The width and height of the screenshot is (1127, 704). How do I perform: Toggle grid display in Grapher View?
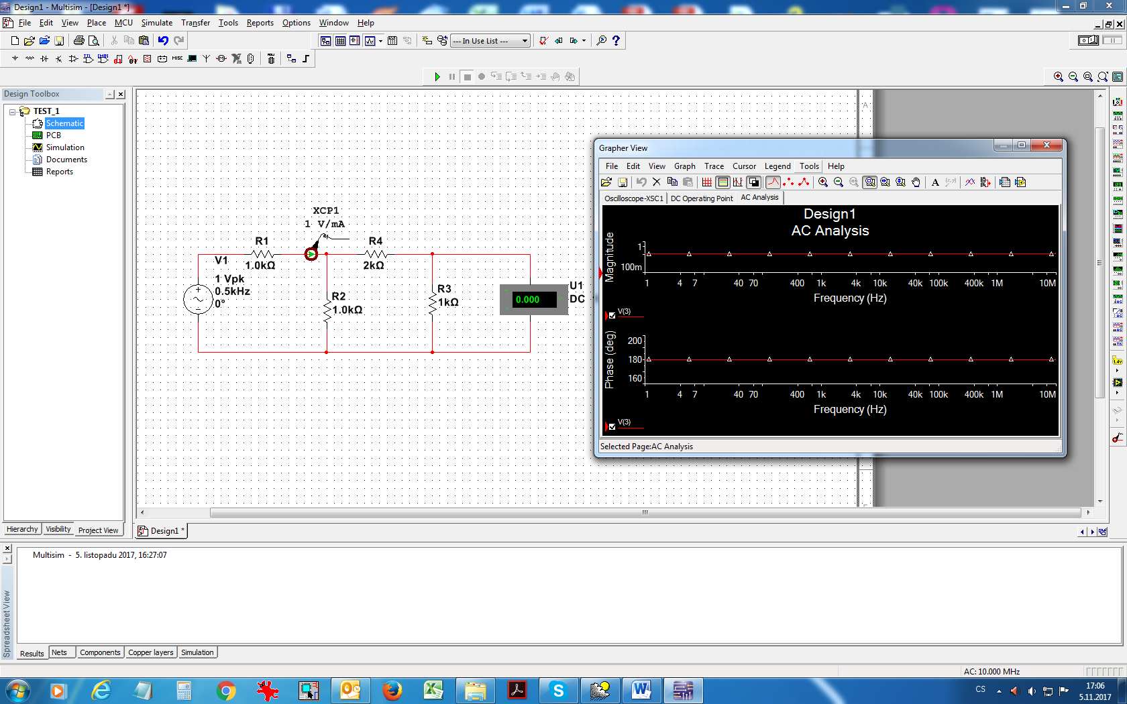pyautogui.click(x=707, y=182)
